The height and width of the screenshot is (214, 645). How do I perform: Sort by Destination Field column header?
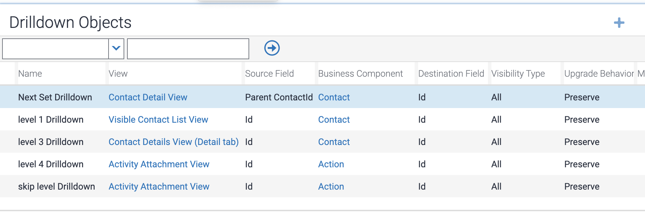click(x=451, y=74)
